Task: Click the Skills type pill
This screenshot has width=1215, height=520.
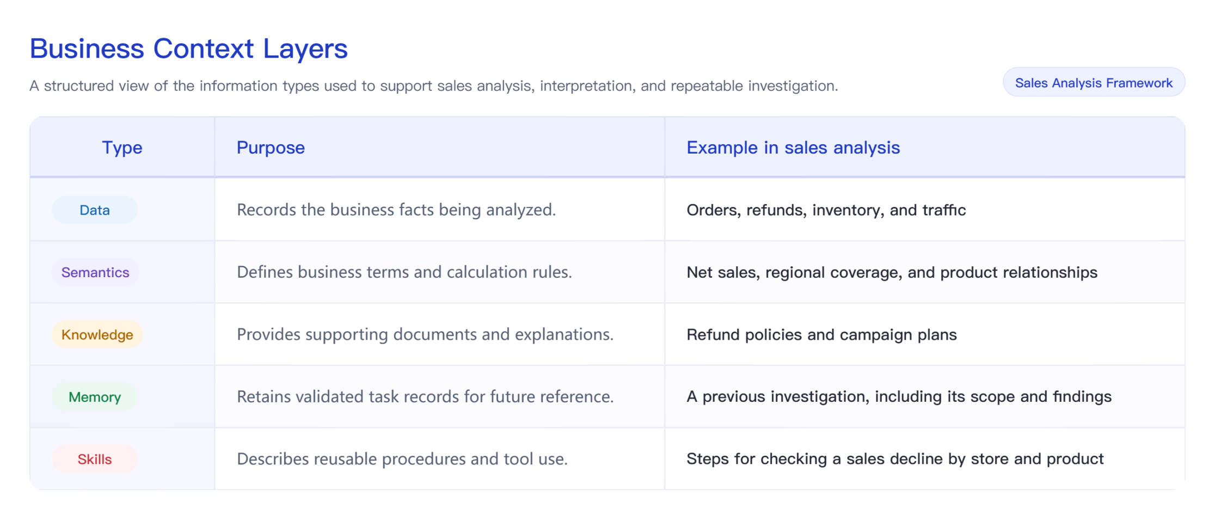Action: click(x=95, y=459)
